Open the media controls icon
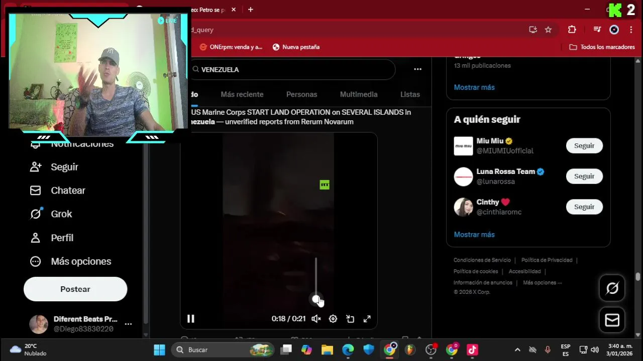Viewport: 643px width, 361px height. [x=597, y=30]
